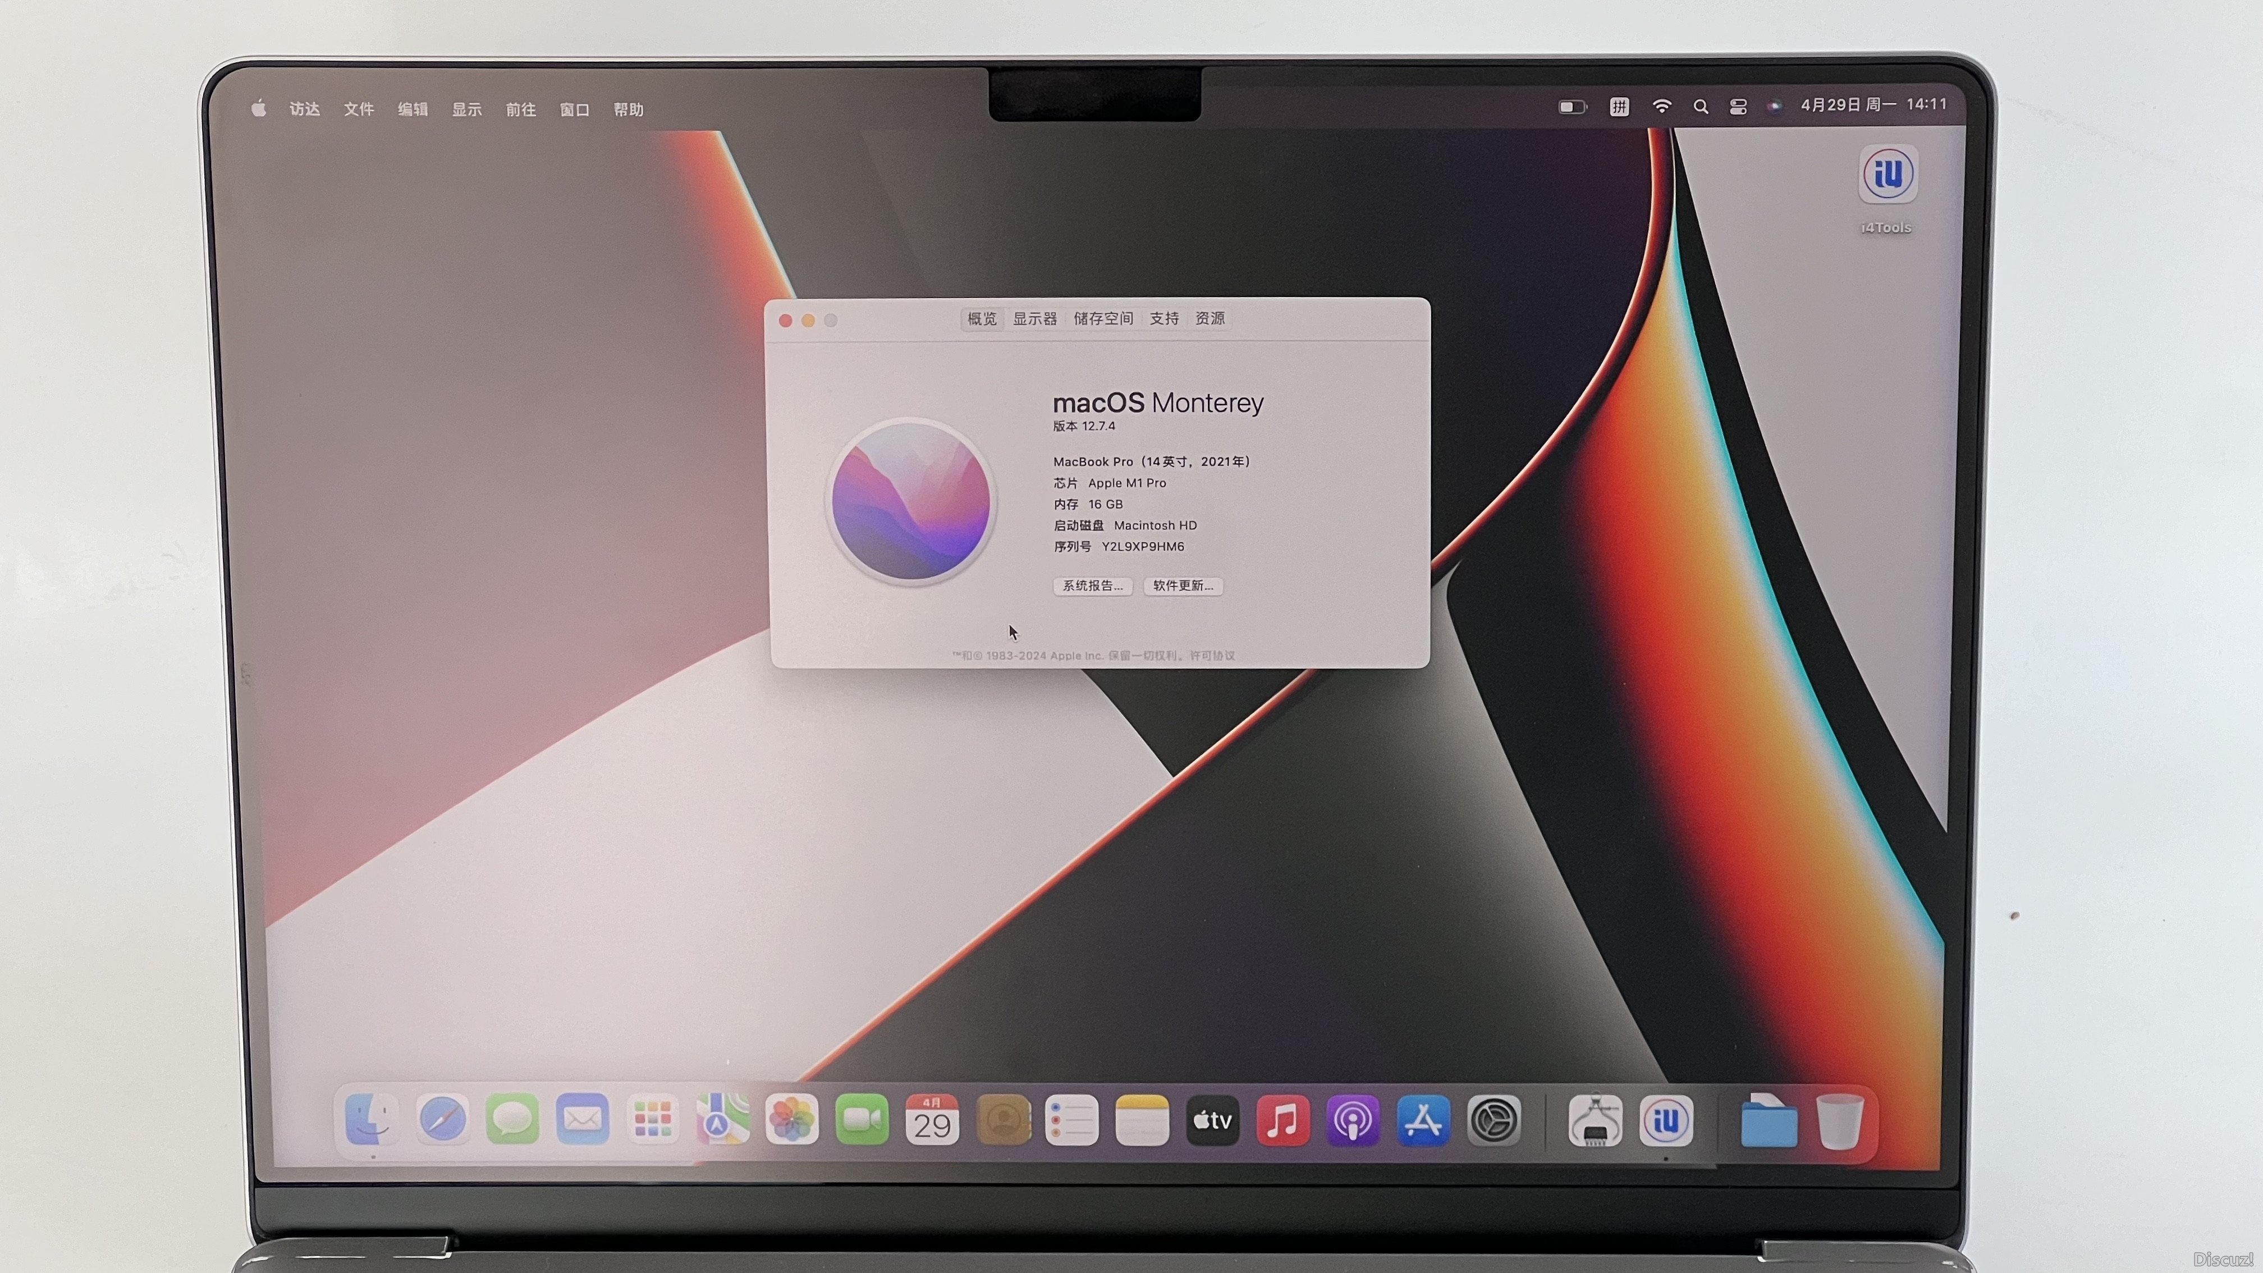The image size is (2263, 1273).
Task: Click the MacBook Pro model text
Action: point(1152,462)
